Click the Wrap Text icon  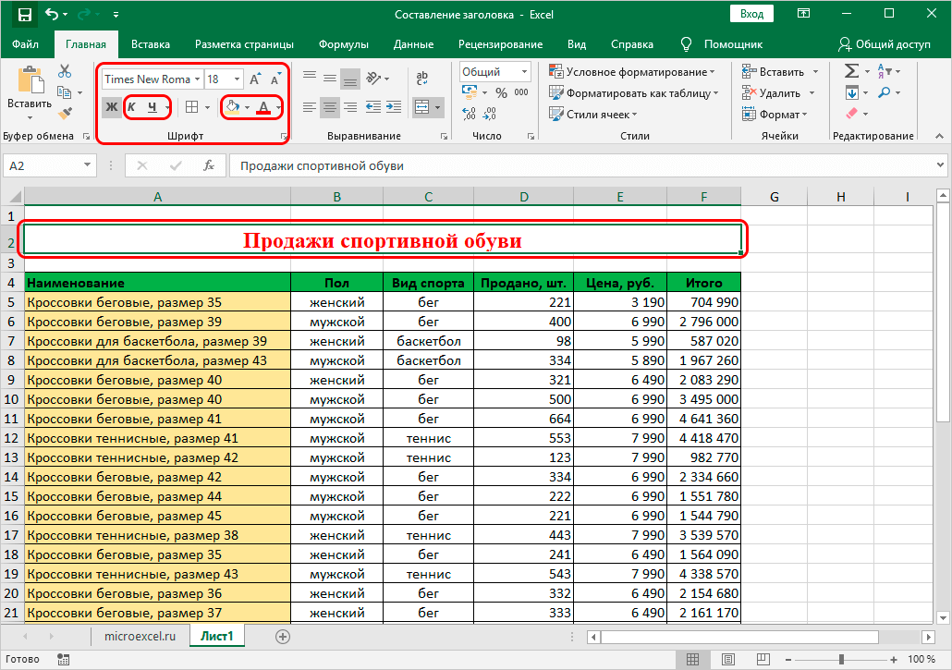[x=422, y=79]
